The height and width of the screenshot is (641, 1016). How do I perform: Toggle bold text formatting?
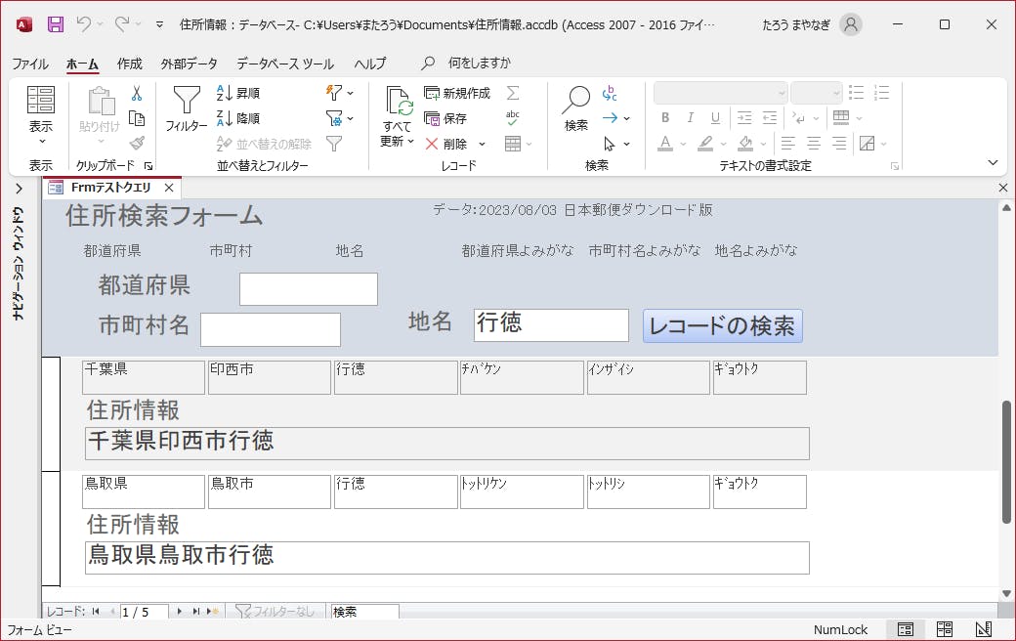point(665,116)
